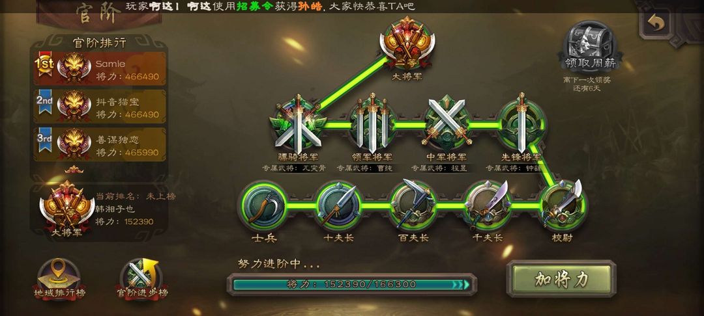Open the 官阶进步榜 progress ranking
The height and width of the screenshot is (316, 704).
pos(142,281)
